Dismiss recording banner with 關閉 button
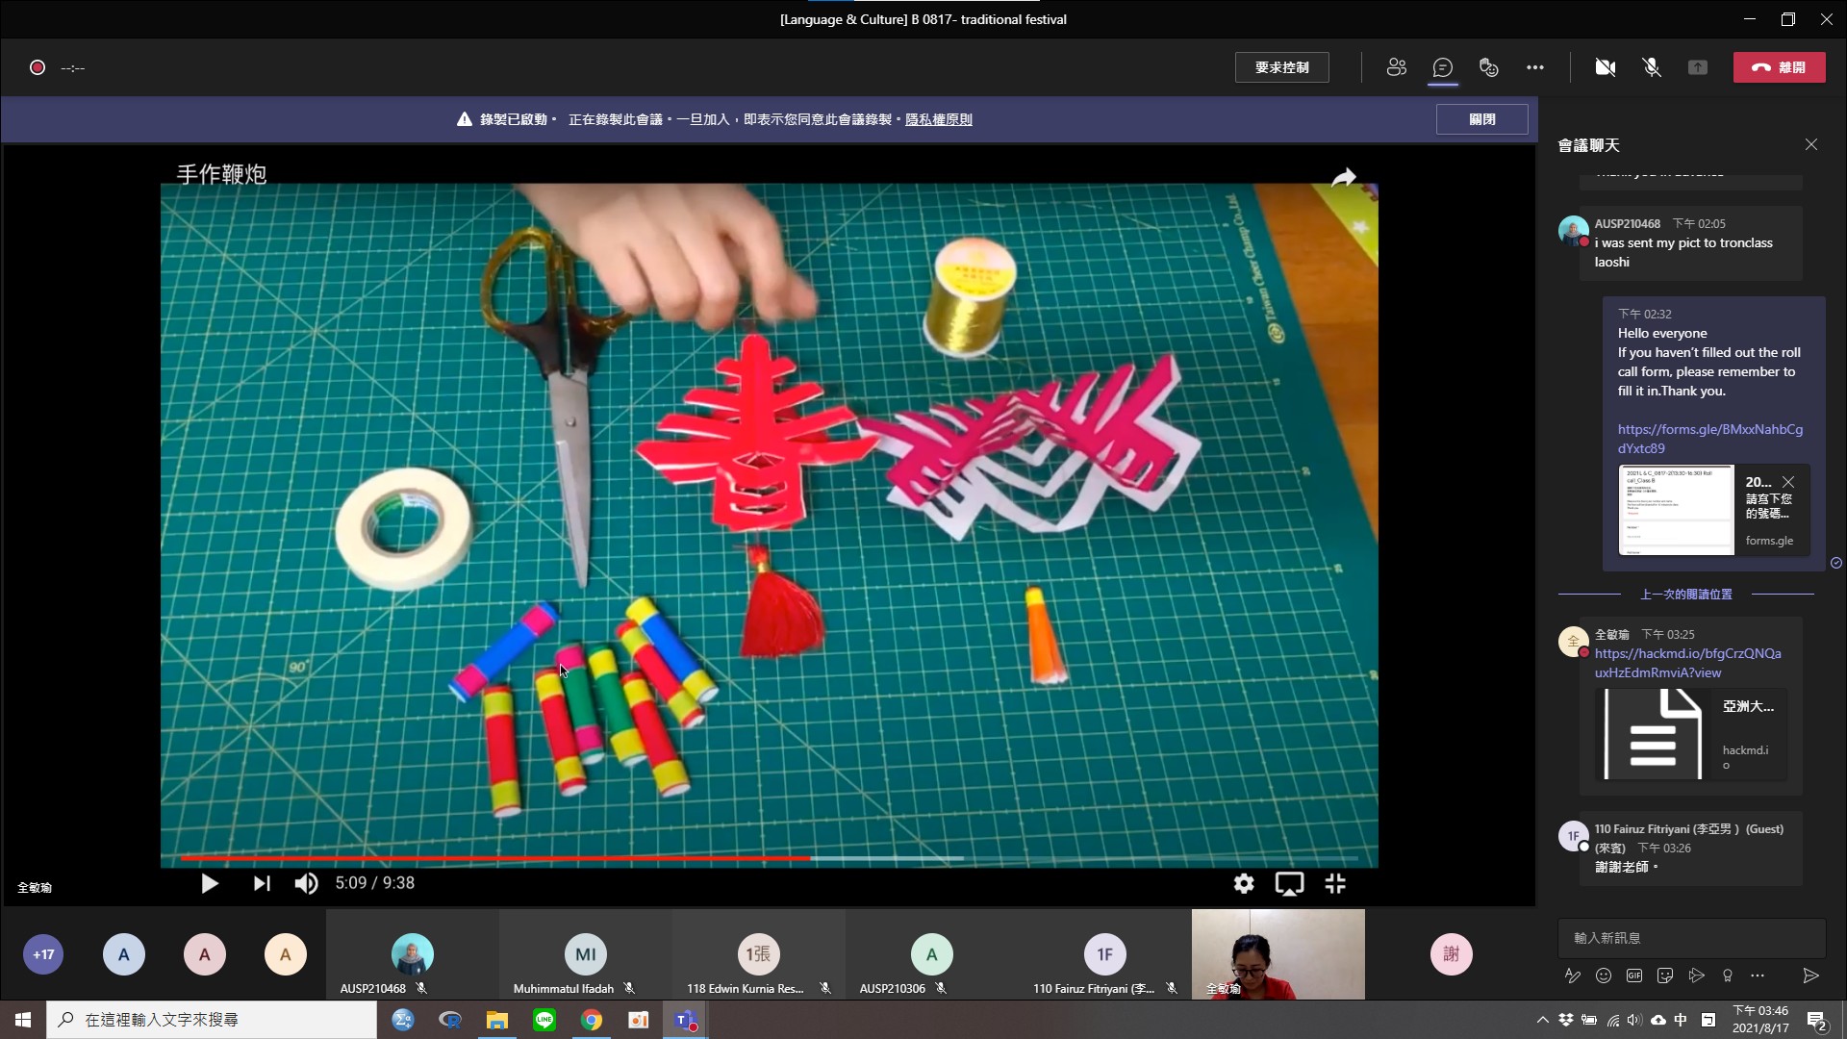 1481,119
